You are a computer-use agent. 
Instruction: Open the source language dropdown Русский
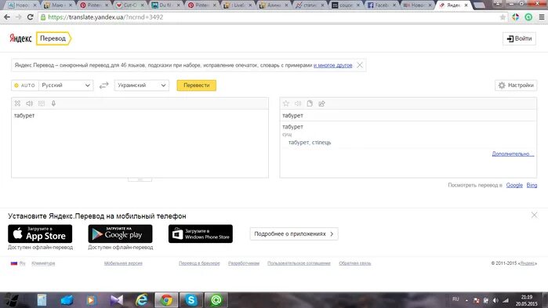click(66, 85)
